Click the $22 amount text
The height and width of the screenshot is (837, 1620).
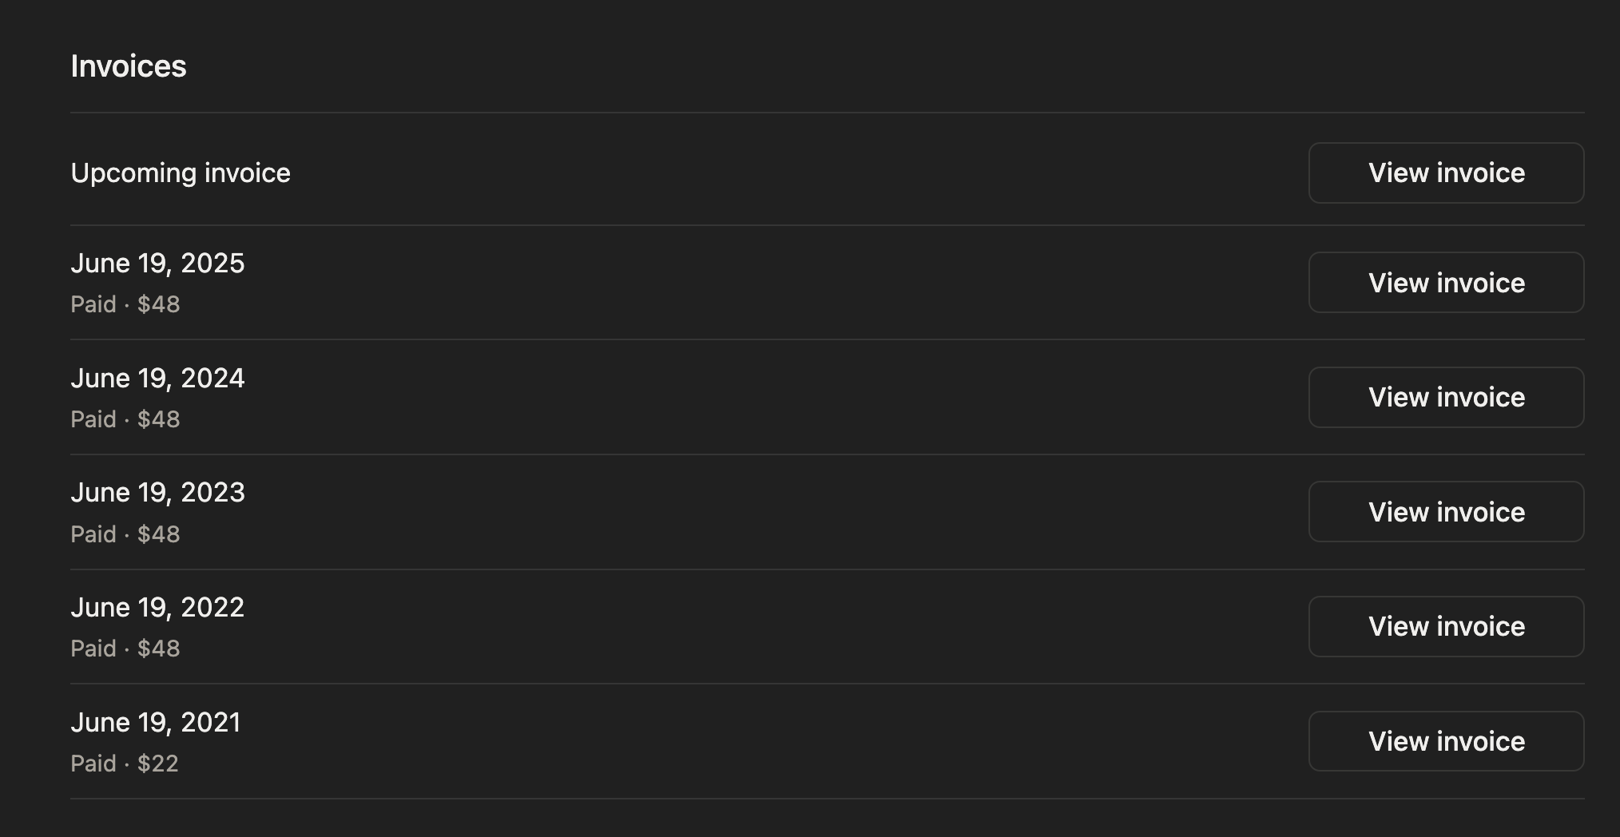point(158,764)
